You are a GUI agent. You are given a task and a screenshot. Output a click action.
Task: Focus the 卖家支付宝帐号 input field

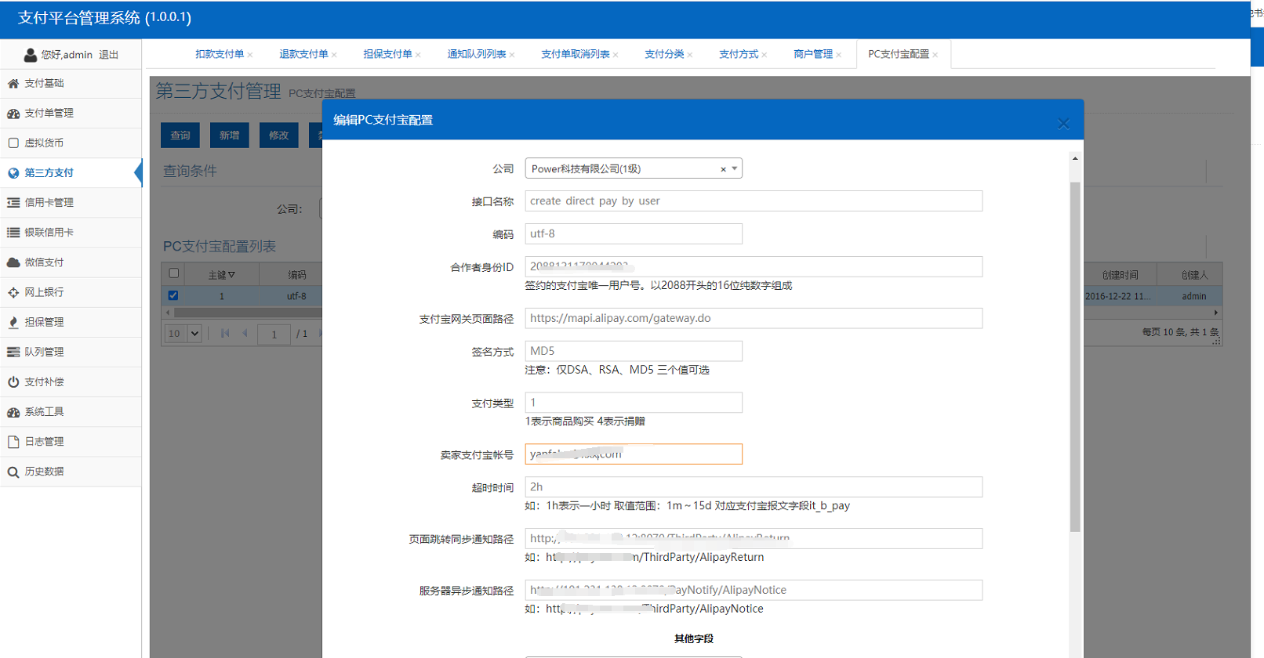click(x=634, y=454)
